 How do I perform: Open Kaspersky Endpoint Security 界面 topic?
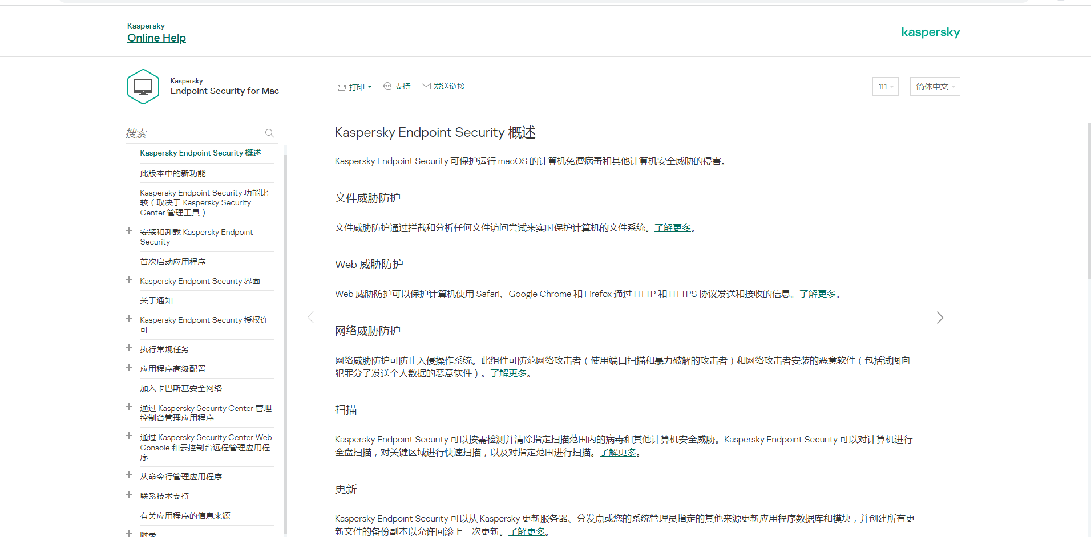[x=200, y=282]
